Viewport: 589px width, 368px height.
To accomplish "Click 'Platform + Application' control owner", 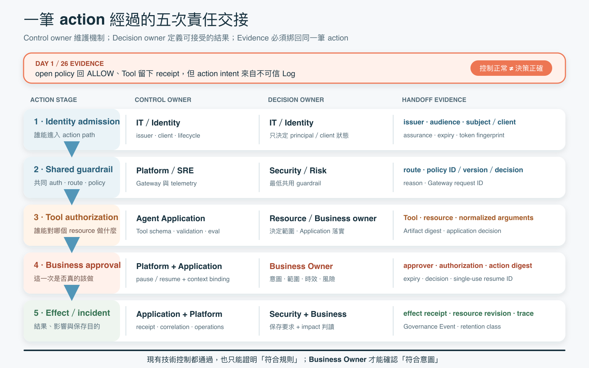I will coord(179,266).
